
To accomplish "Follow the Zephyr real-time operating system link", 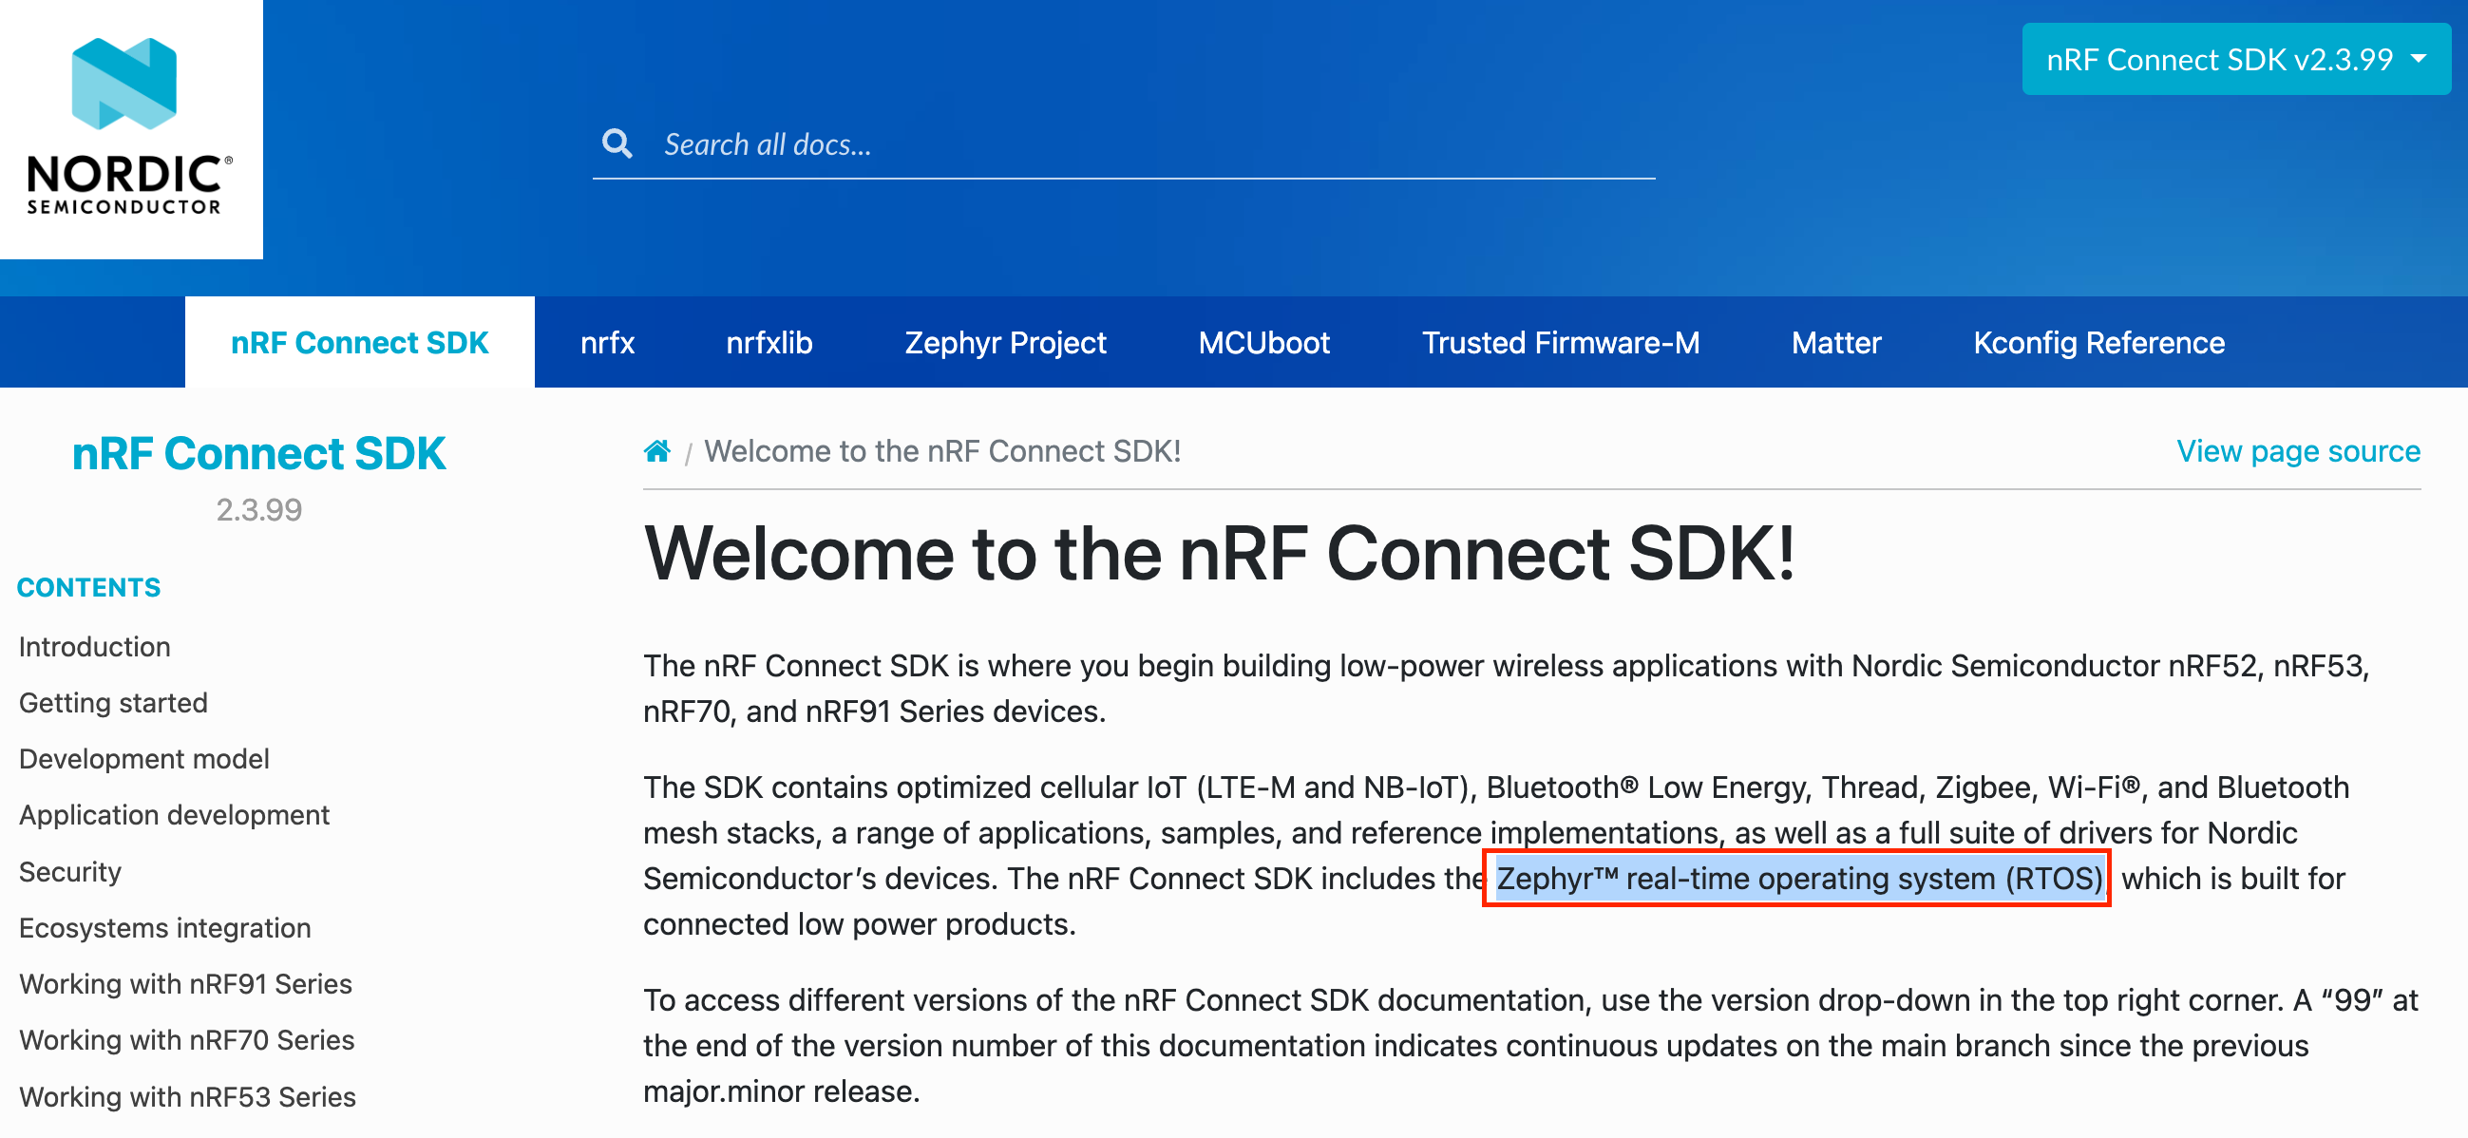I will coord(1798,879).
